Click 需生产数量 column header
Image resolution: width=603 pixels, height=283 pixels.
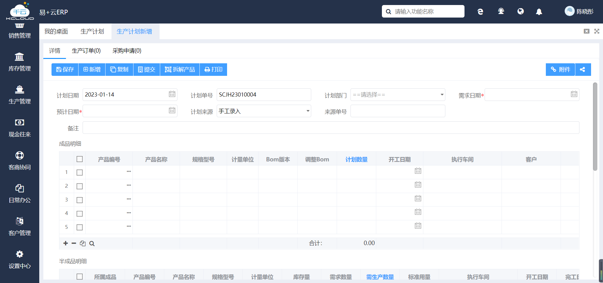380,277
